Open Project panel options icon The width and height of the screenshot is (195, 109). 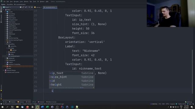29,7
